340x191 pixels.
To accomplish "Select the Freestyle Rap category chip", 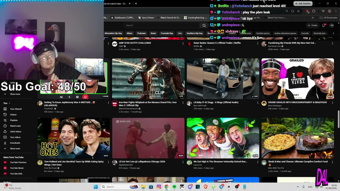I will 167,33.
